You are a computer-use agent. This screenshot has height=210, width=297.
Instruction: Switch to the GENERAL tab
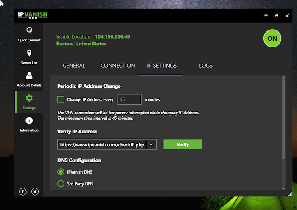click(74, 66)
